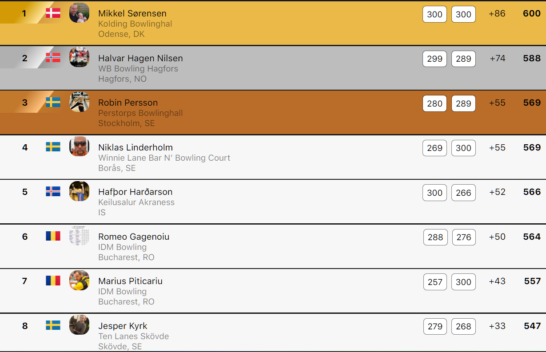Open Romeo Gagenoiu's 288 game score
546x352 pixels.
(435, 237)
